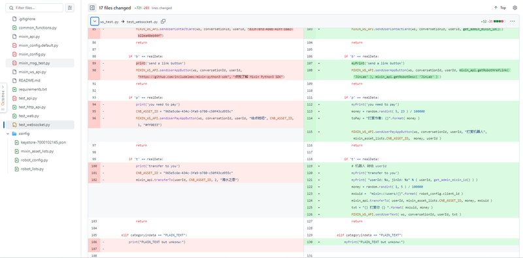Click the test_websocket.py filename in diff header
The height and width of the screenshot is (258, 523).
click(142, 21)
